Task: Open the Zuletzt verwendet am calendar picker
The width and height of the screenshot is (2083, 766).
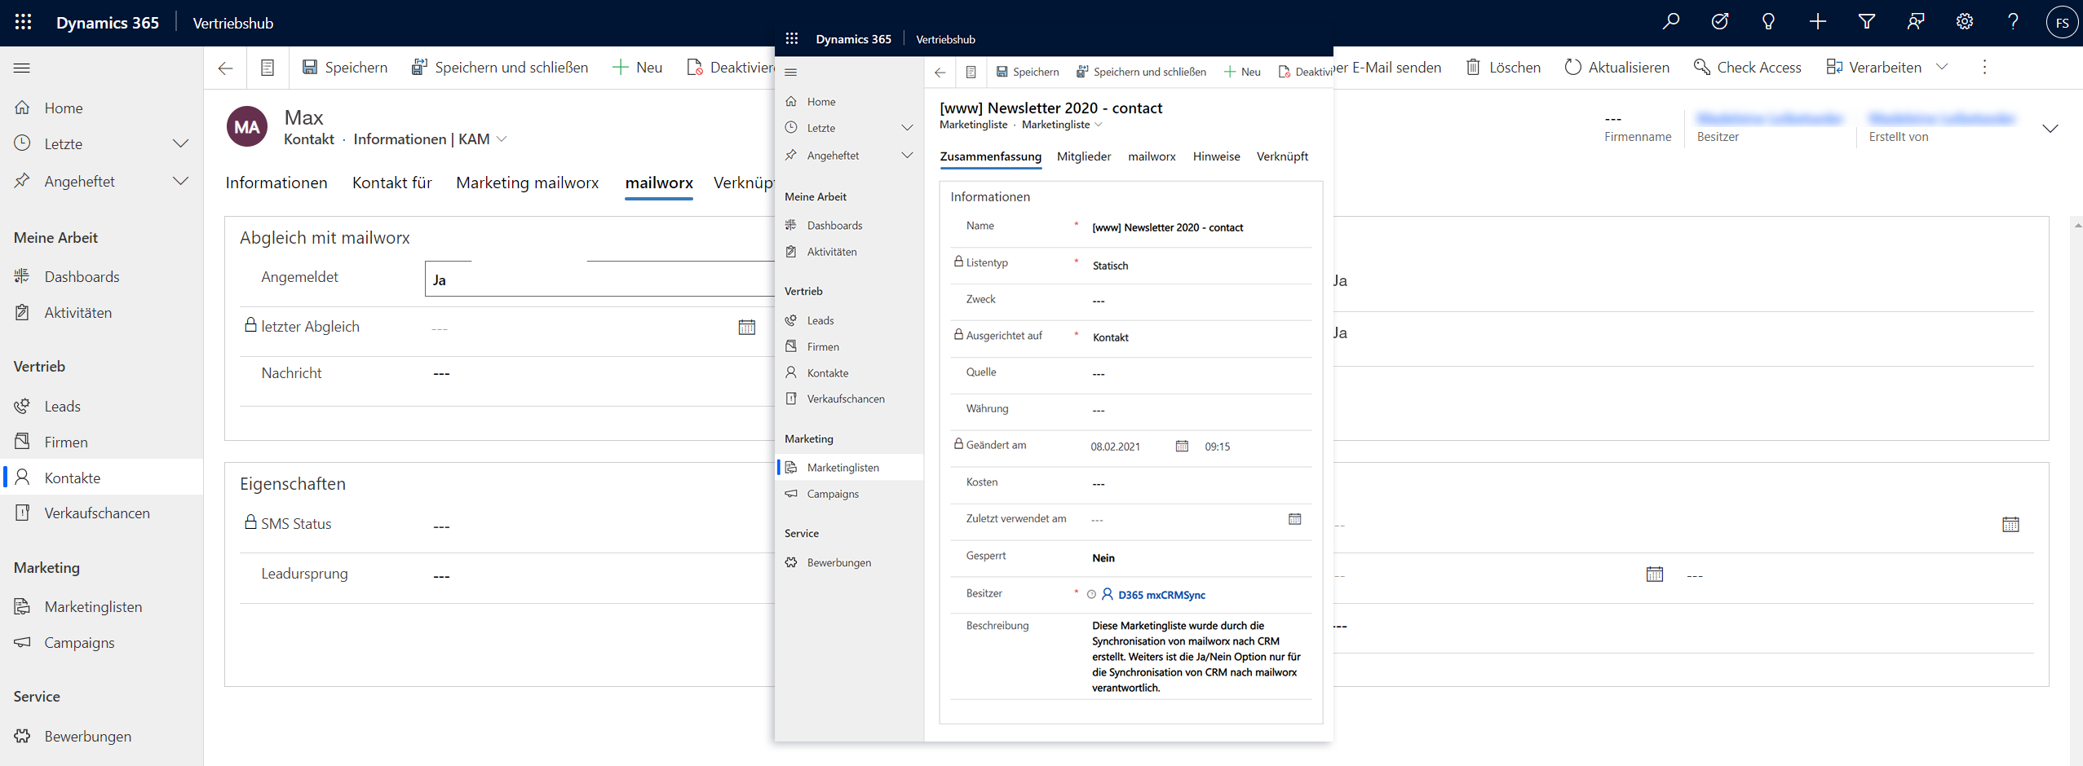Action: [1294, 519]
